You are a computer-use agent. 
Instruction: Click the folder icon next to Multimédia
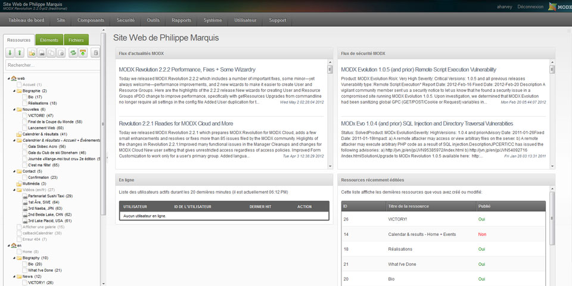pyautogui.click(x=19, y=184)
